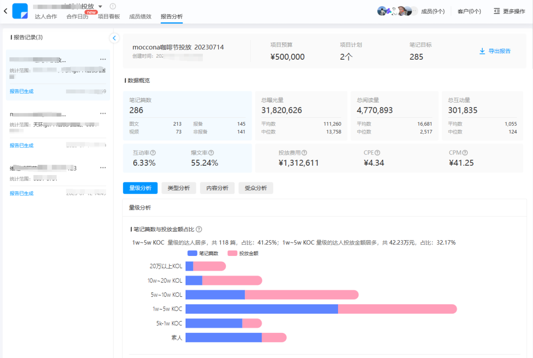The width and height of the screenshot is (533, 358).
Task: Switch to the 成员绩效 tab
Action: (x=140, y=16)
